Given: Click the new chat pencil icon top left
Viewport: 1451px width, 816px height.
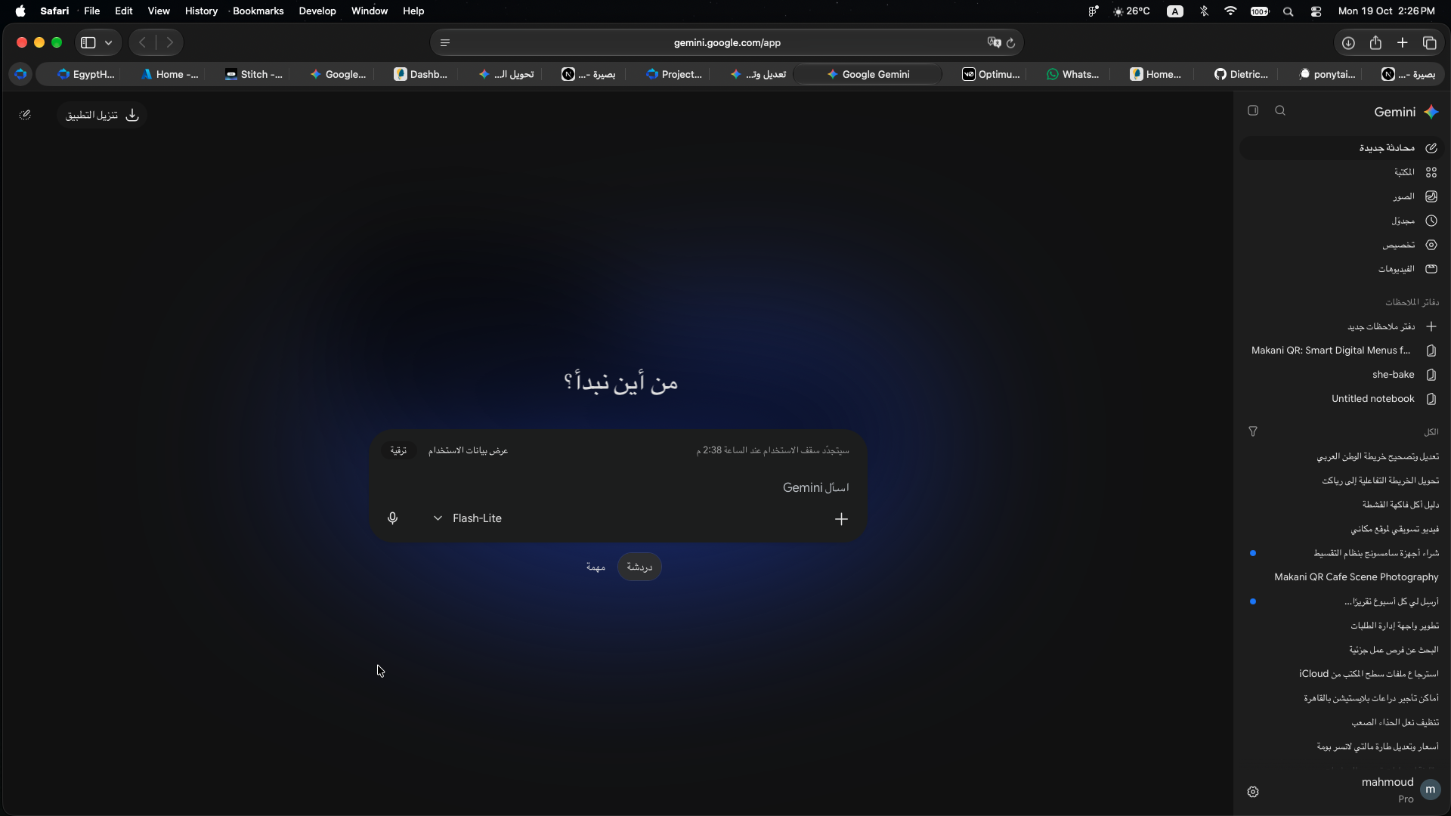Looking at the screenshot, I should [25, 115].
